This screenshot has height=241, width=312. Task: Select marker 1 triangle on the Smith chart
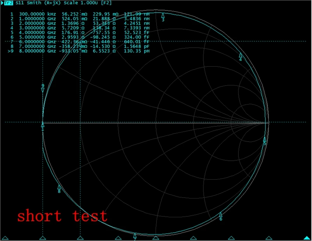pyautogui.click(x=43, y=125)
